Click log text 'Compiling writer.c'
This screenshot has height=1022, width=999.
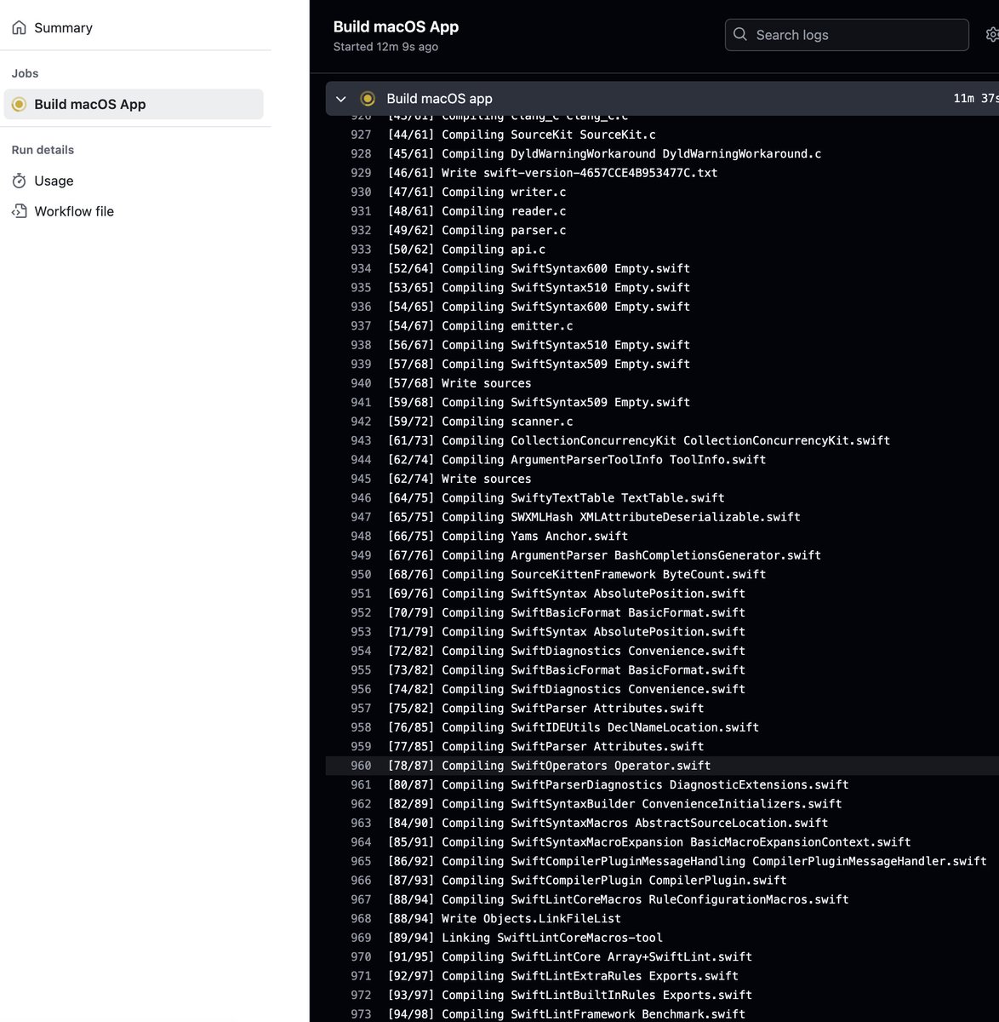click(x=504, y=192)
